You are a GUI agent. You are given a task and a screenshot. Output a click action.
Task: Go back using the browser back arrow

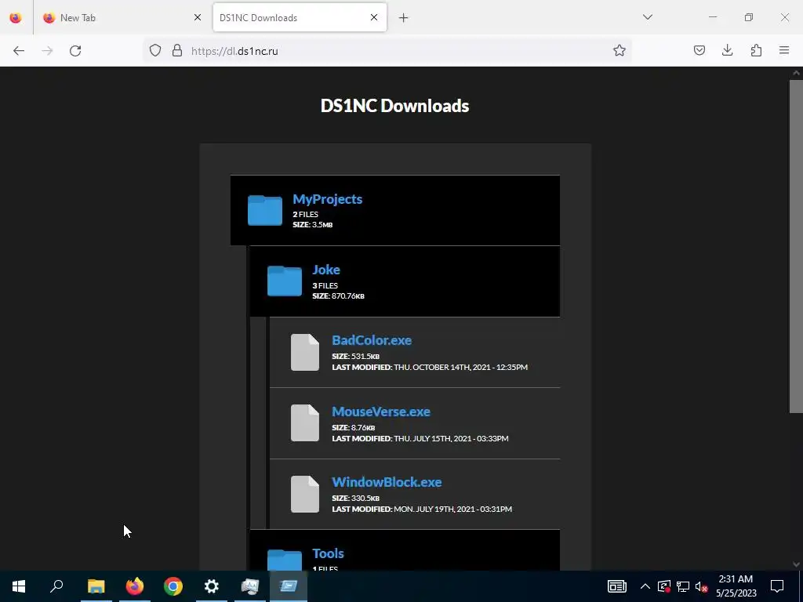pyautogui.click(x=19, y=51)
